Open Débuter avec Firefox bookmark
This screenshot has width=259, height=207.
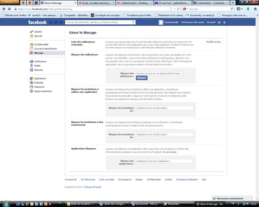coord(14,15)
